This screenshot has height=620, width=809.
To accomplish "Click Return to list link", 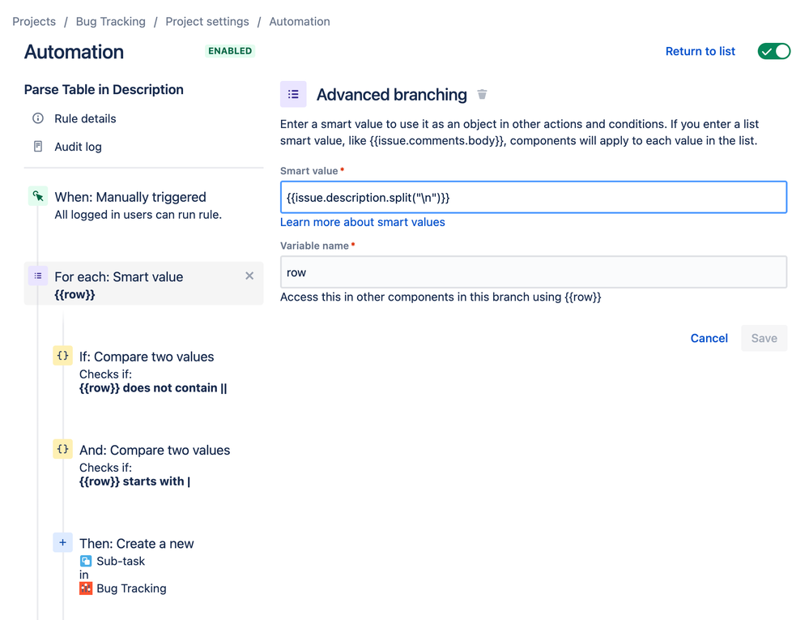I will (700, 51).
